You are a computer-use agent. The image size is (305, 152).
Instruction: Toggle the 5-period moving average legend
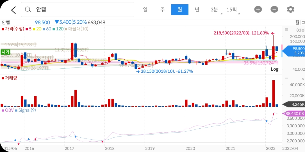pyautogui.click(x=28, y=29)
